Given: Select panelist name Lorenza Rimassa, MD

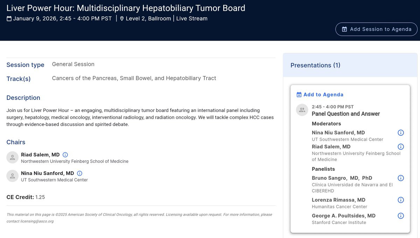Looking at the screenshot, I should (338, 200).
